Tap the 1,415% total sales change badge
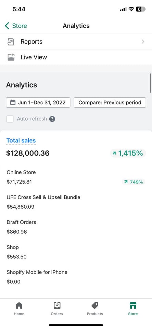152x329 pixels. pyautogui.click(x=128, y=154)
